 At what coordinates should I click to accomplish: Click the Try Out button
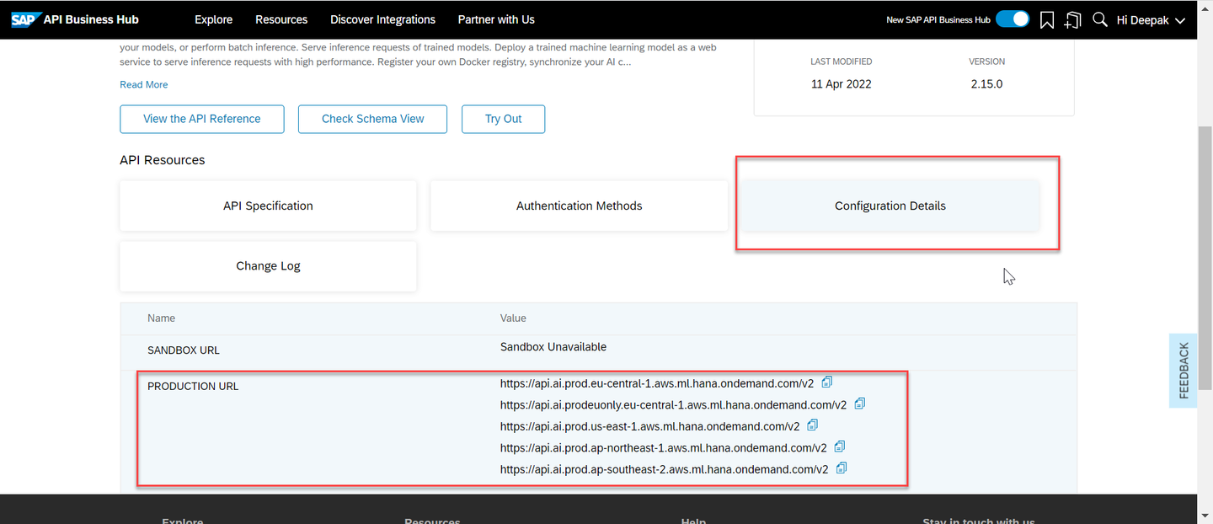point(503,119)
